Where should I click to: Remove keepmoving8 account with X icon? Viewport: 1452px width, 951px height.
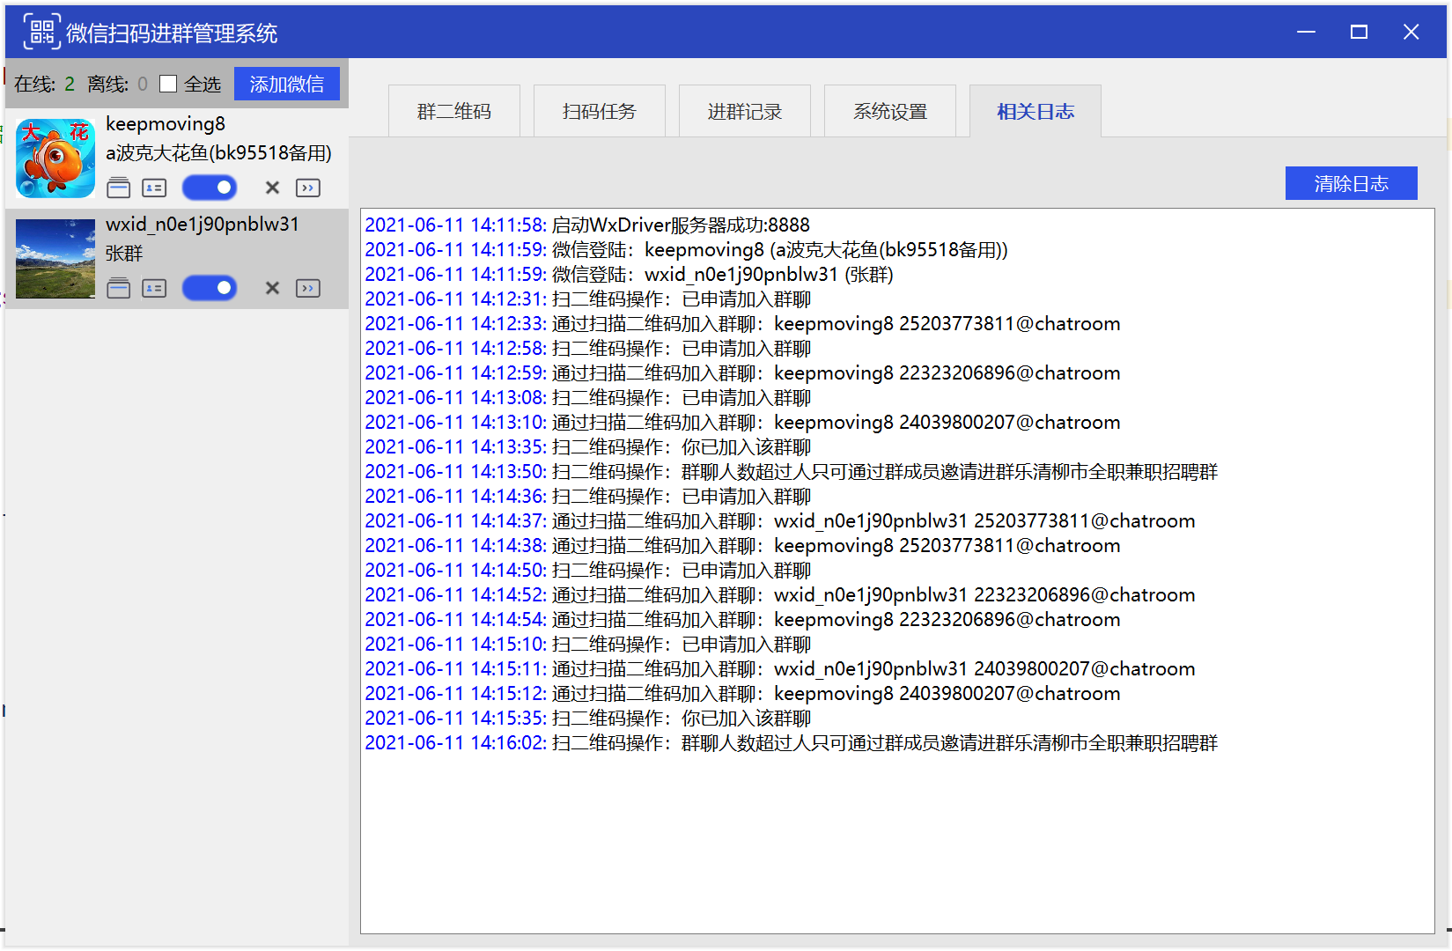click(x=273, y=188)
